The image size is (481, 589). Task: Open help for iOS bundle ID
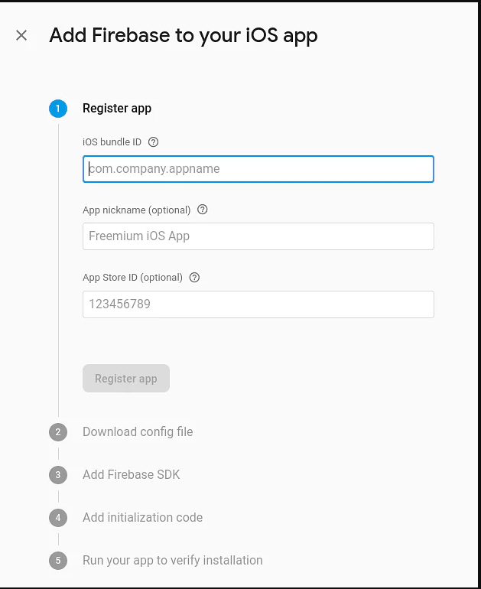pyautogui.click(x=153, y=142)
